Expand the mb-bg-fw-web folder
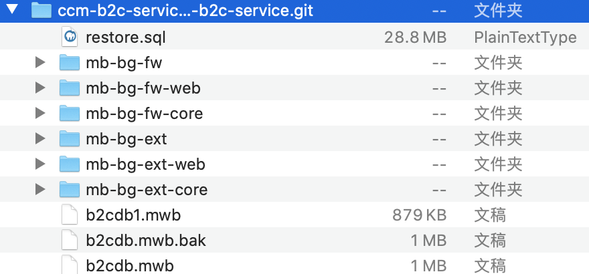The height and width of the screenshot is (274, 589). pos(39,88)
